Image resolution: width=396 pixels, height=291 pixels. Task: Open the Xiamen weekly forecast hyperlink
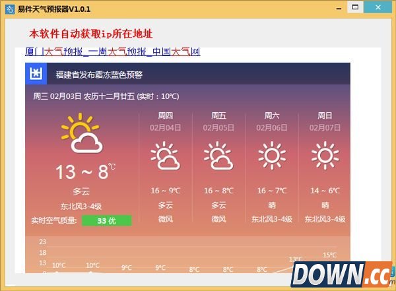(x=113, y=51)
